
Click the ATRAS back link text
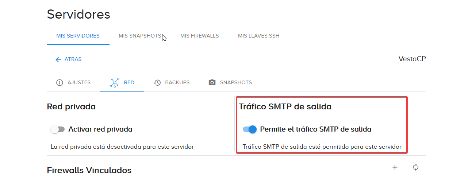click(73, 59)
